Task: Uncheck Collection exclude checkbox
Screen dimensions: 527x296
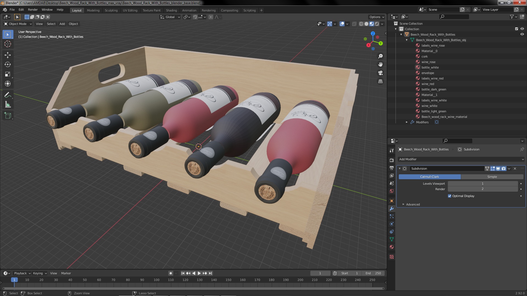Action: tap(517, 29)
